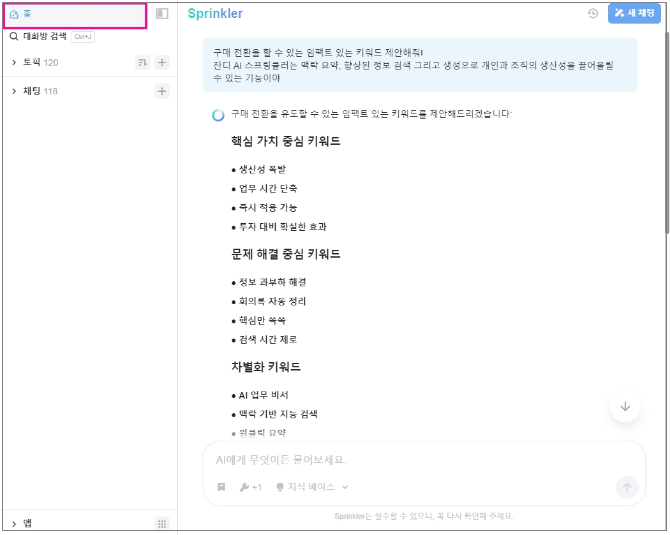The width and height of the screenshot is (670, 535).
Task: Click the AI message input field
Action: 421,460
